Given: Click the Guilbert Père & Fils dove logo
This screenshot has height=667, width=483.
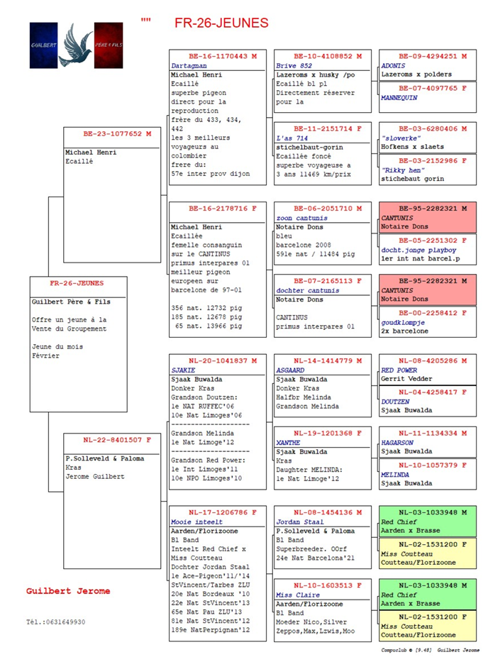Looking at the screenshot, I should 76,45.
